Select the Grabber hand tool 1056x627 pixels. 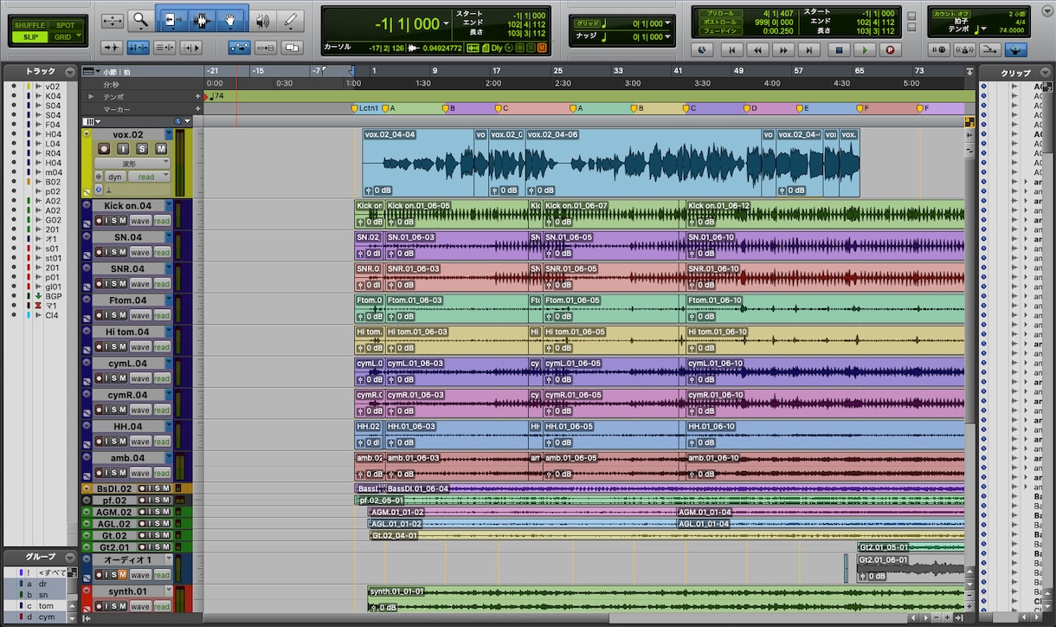pyautogui.click(x=231, y=19)
